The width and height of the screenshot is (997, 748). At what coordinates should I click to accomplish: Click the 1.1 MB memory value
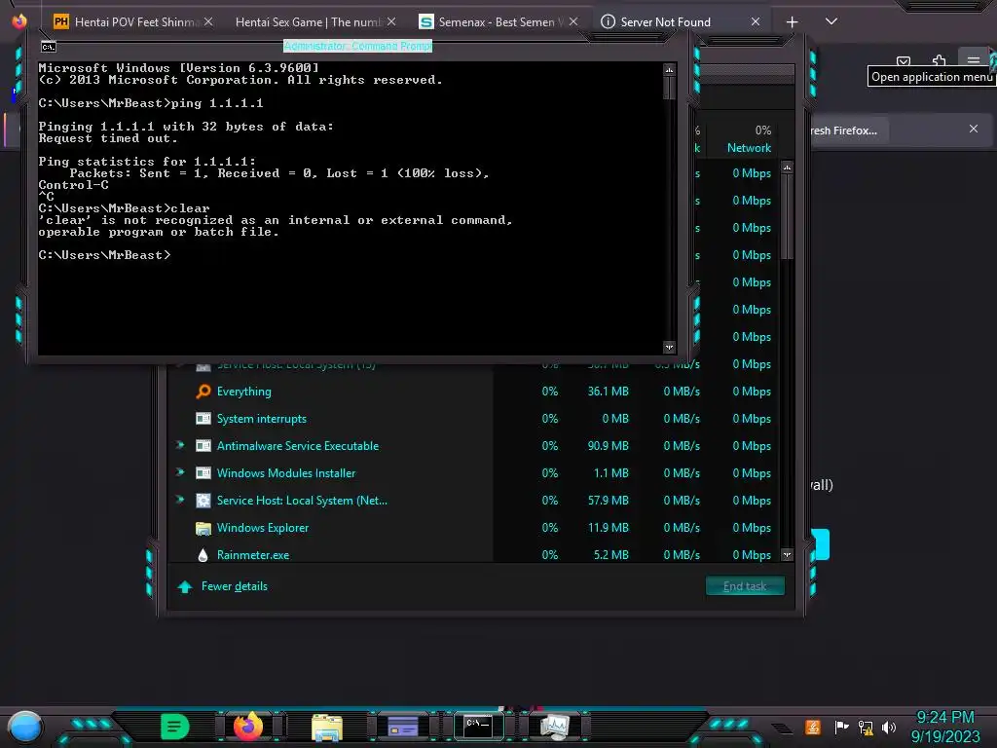pyautogui.click(x=611, y=473)
